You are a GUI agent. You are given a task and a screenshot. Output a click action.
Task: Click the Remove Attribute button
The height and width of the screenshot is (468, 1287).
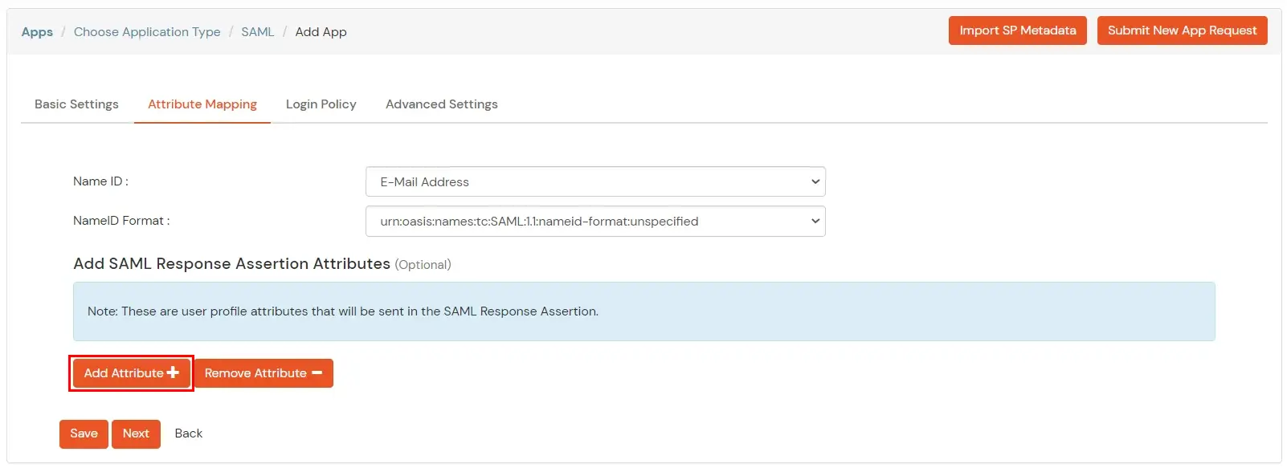click(x=264, y=373)
